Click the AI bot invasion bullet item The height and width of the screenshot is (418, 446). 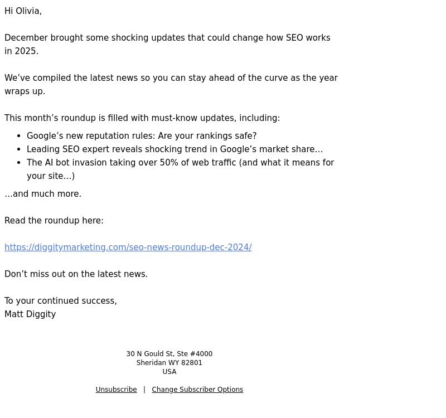(180, 163)
